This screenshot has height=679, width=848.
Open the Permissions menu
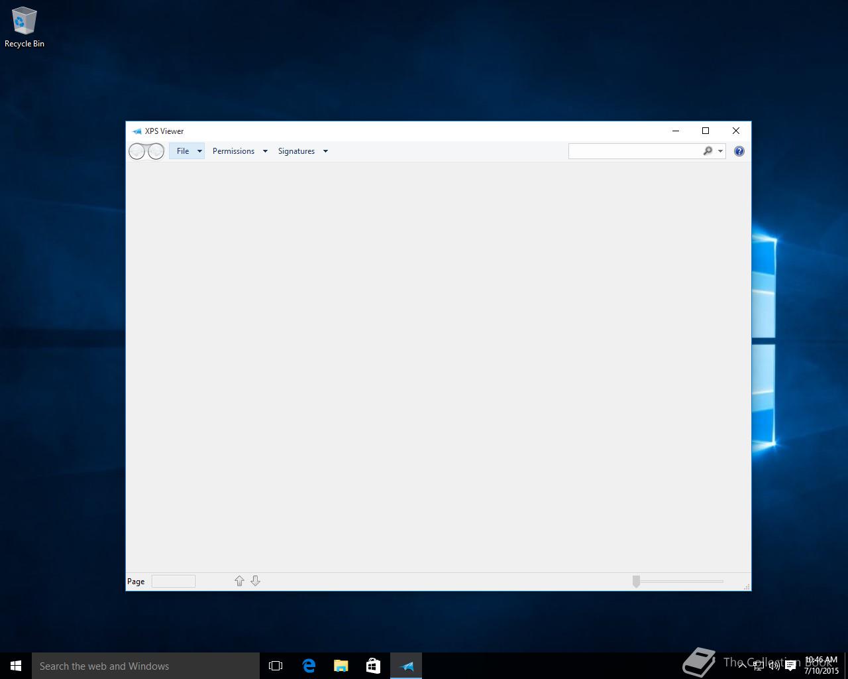[233, 151]
